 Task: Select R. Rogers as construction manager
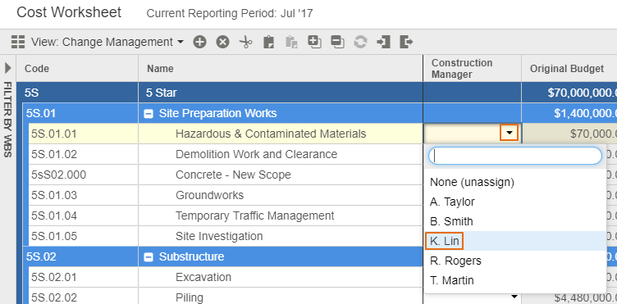pos(455,261)
